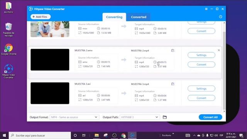
Task: Click the network tray icon
Action: (x=212, y=136)
